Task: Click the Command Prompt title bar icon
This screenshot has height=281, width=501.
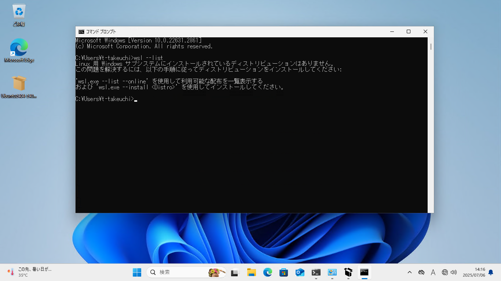Action: [81, 31]
